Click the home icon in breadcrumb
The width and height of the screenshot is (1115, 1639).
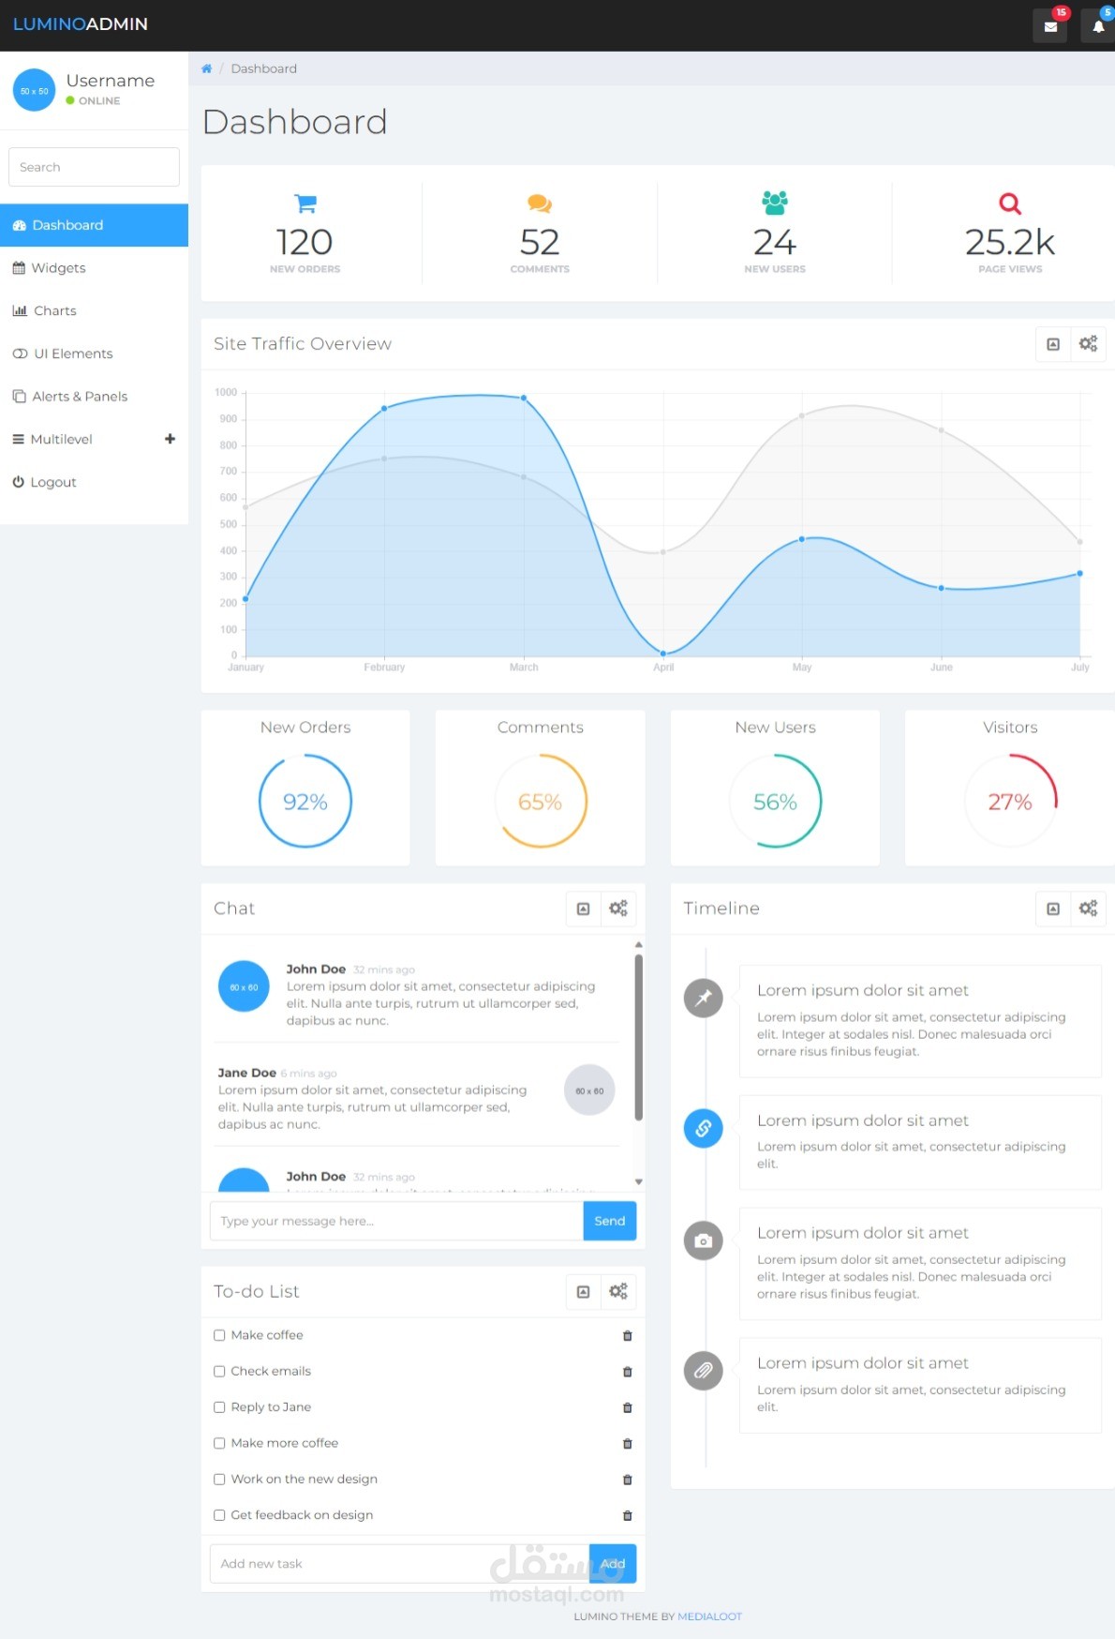pyautogui.click(x=206, y=68)
